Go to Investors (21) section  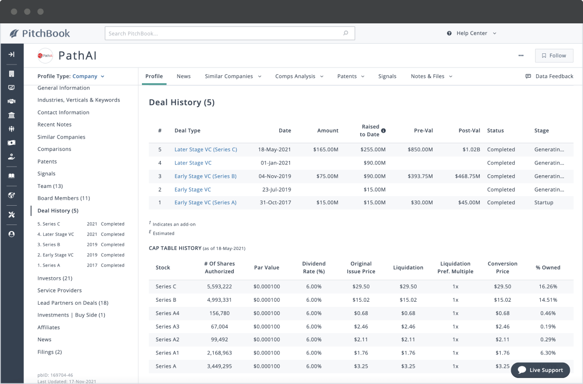point(55,278)
